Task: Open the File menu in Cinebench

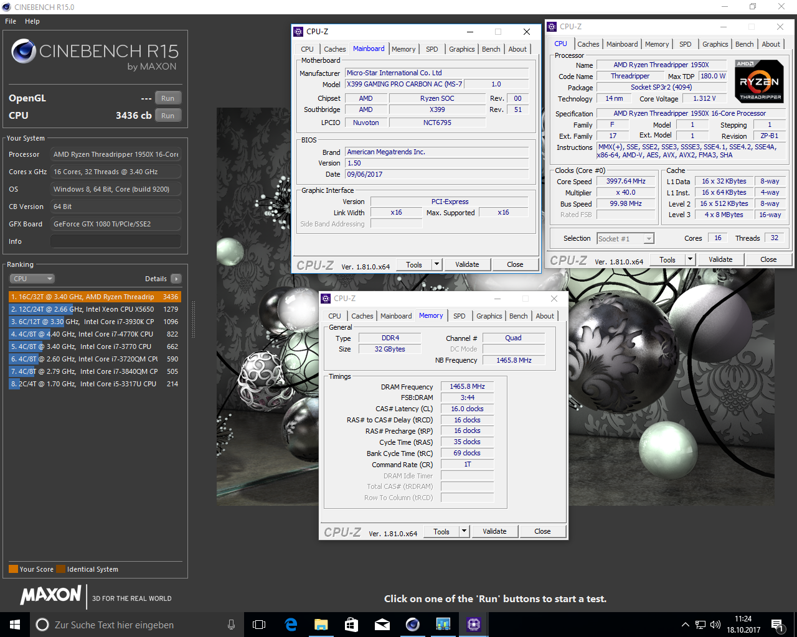Action: (11, 21)
